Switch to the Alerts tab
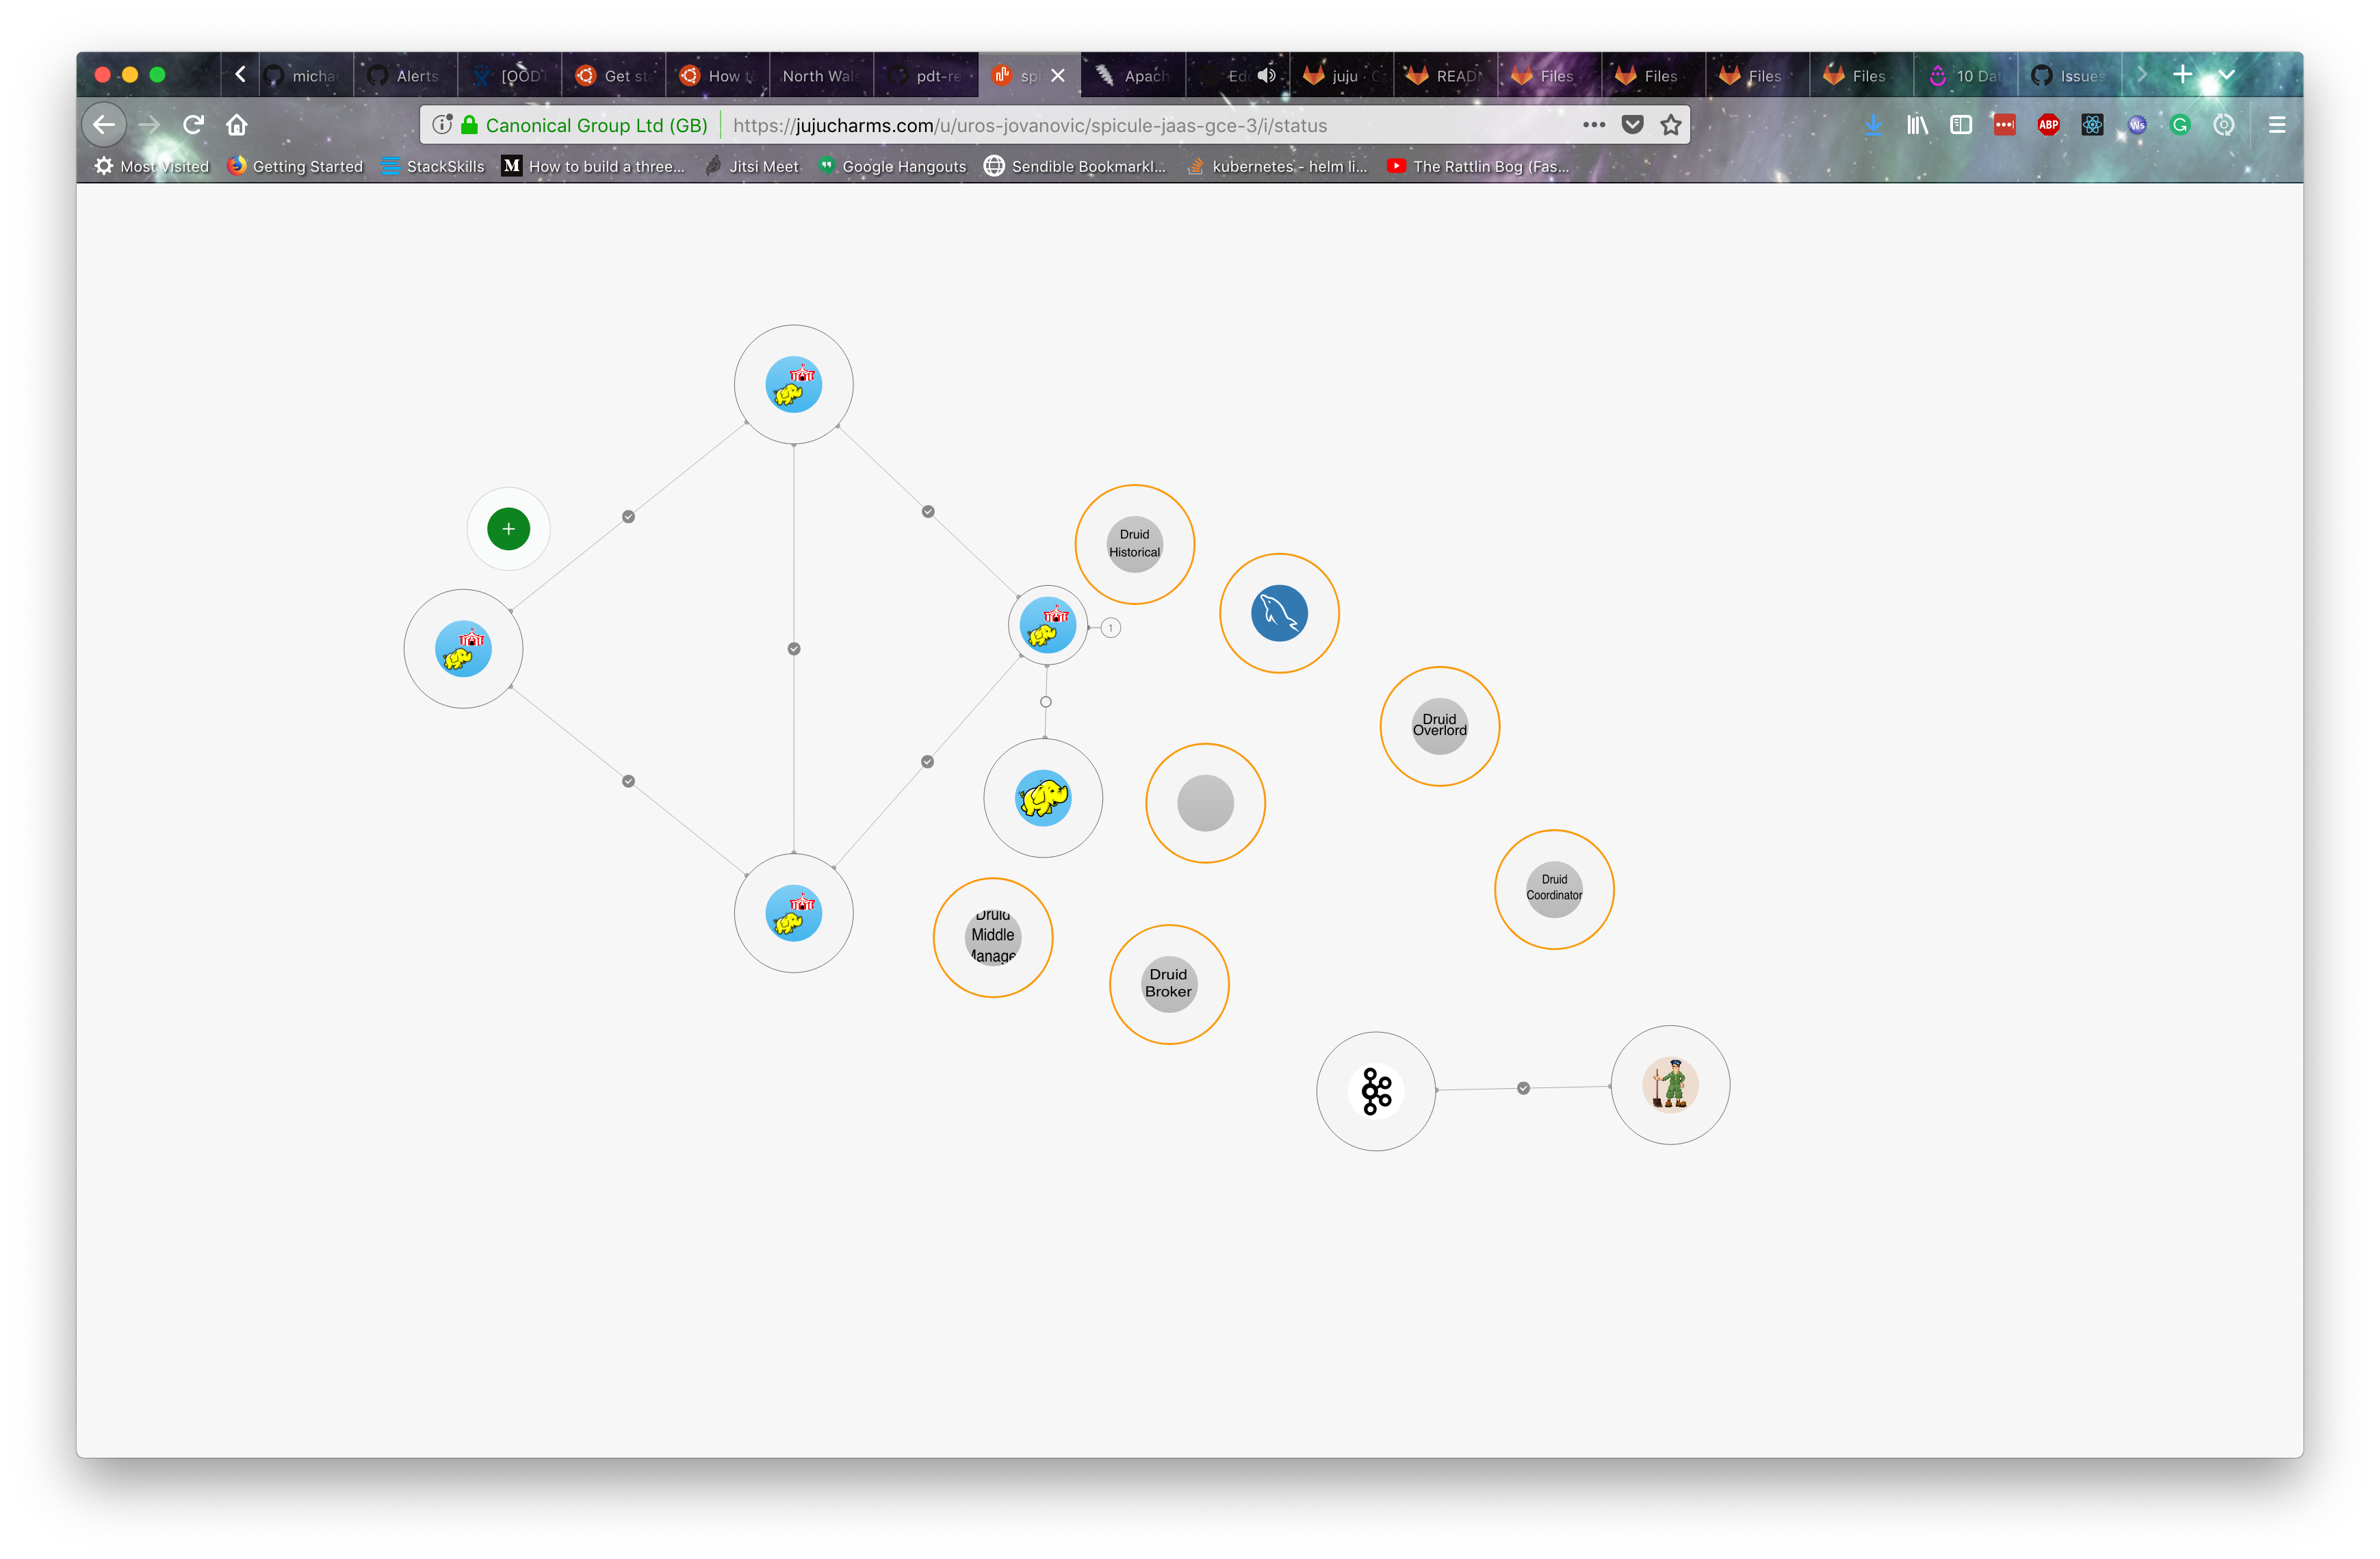Viewport: 2380px width, 1559px height. click(406, 75)
